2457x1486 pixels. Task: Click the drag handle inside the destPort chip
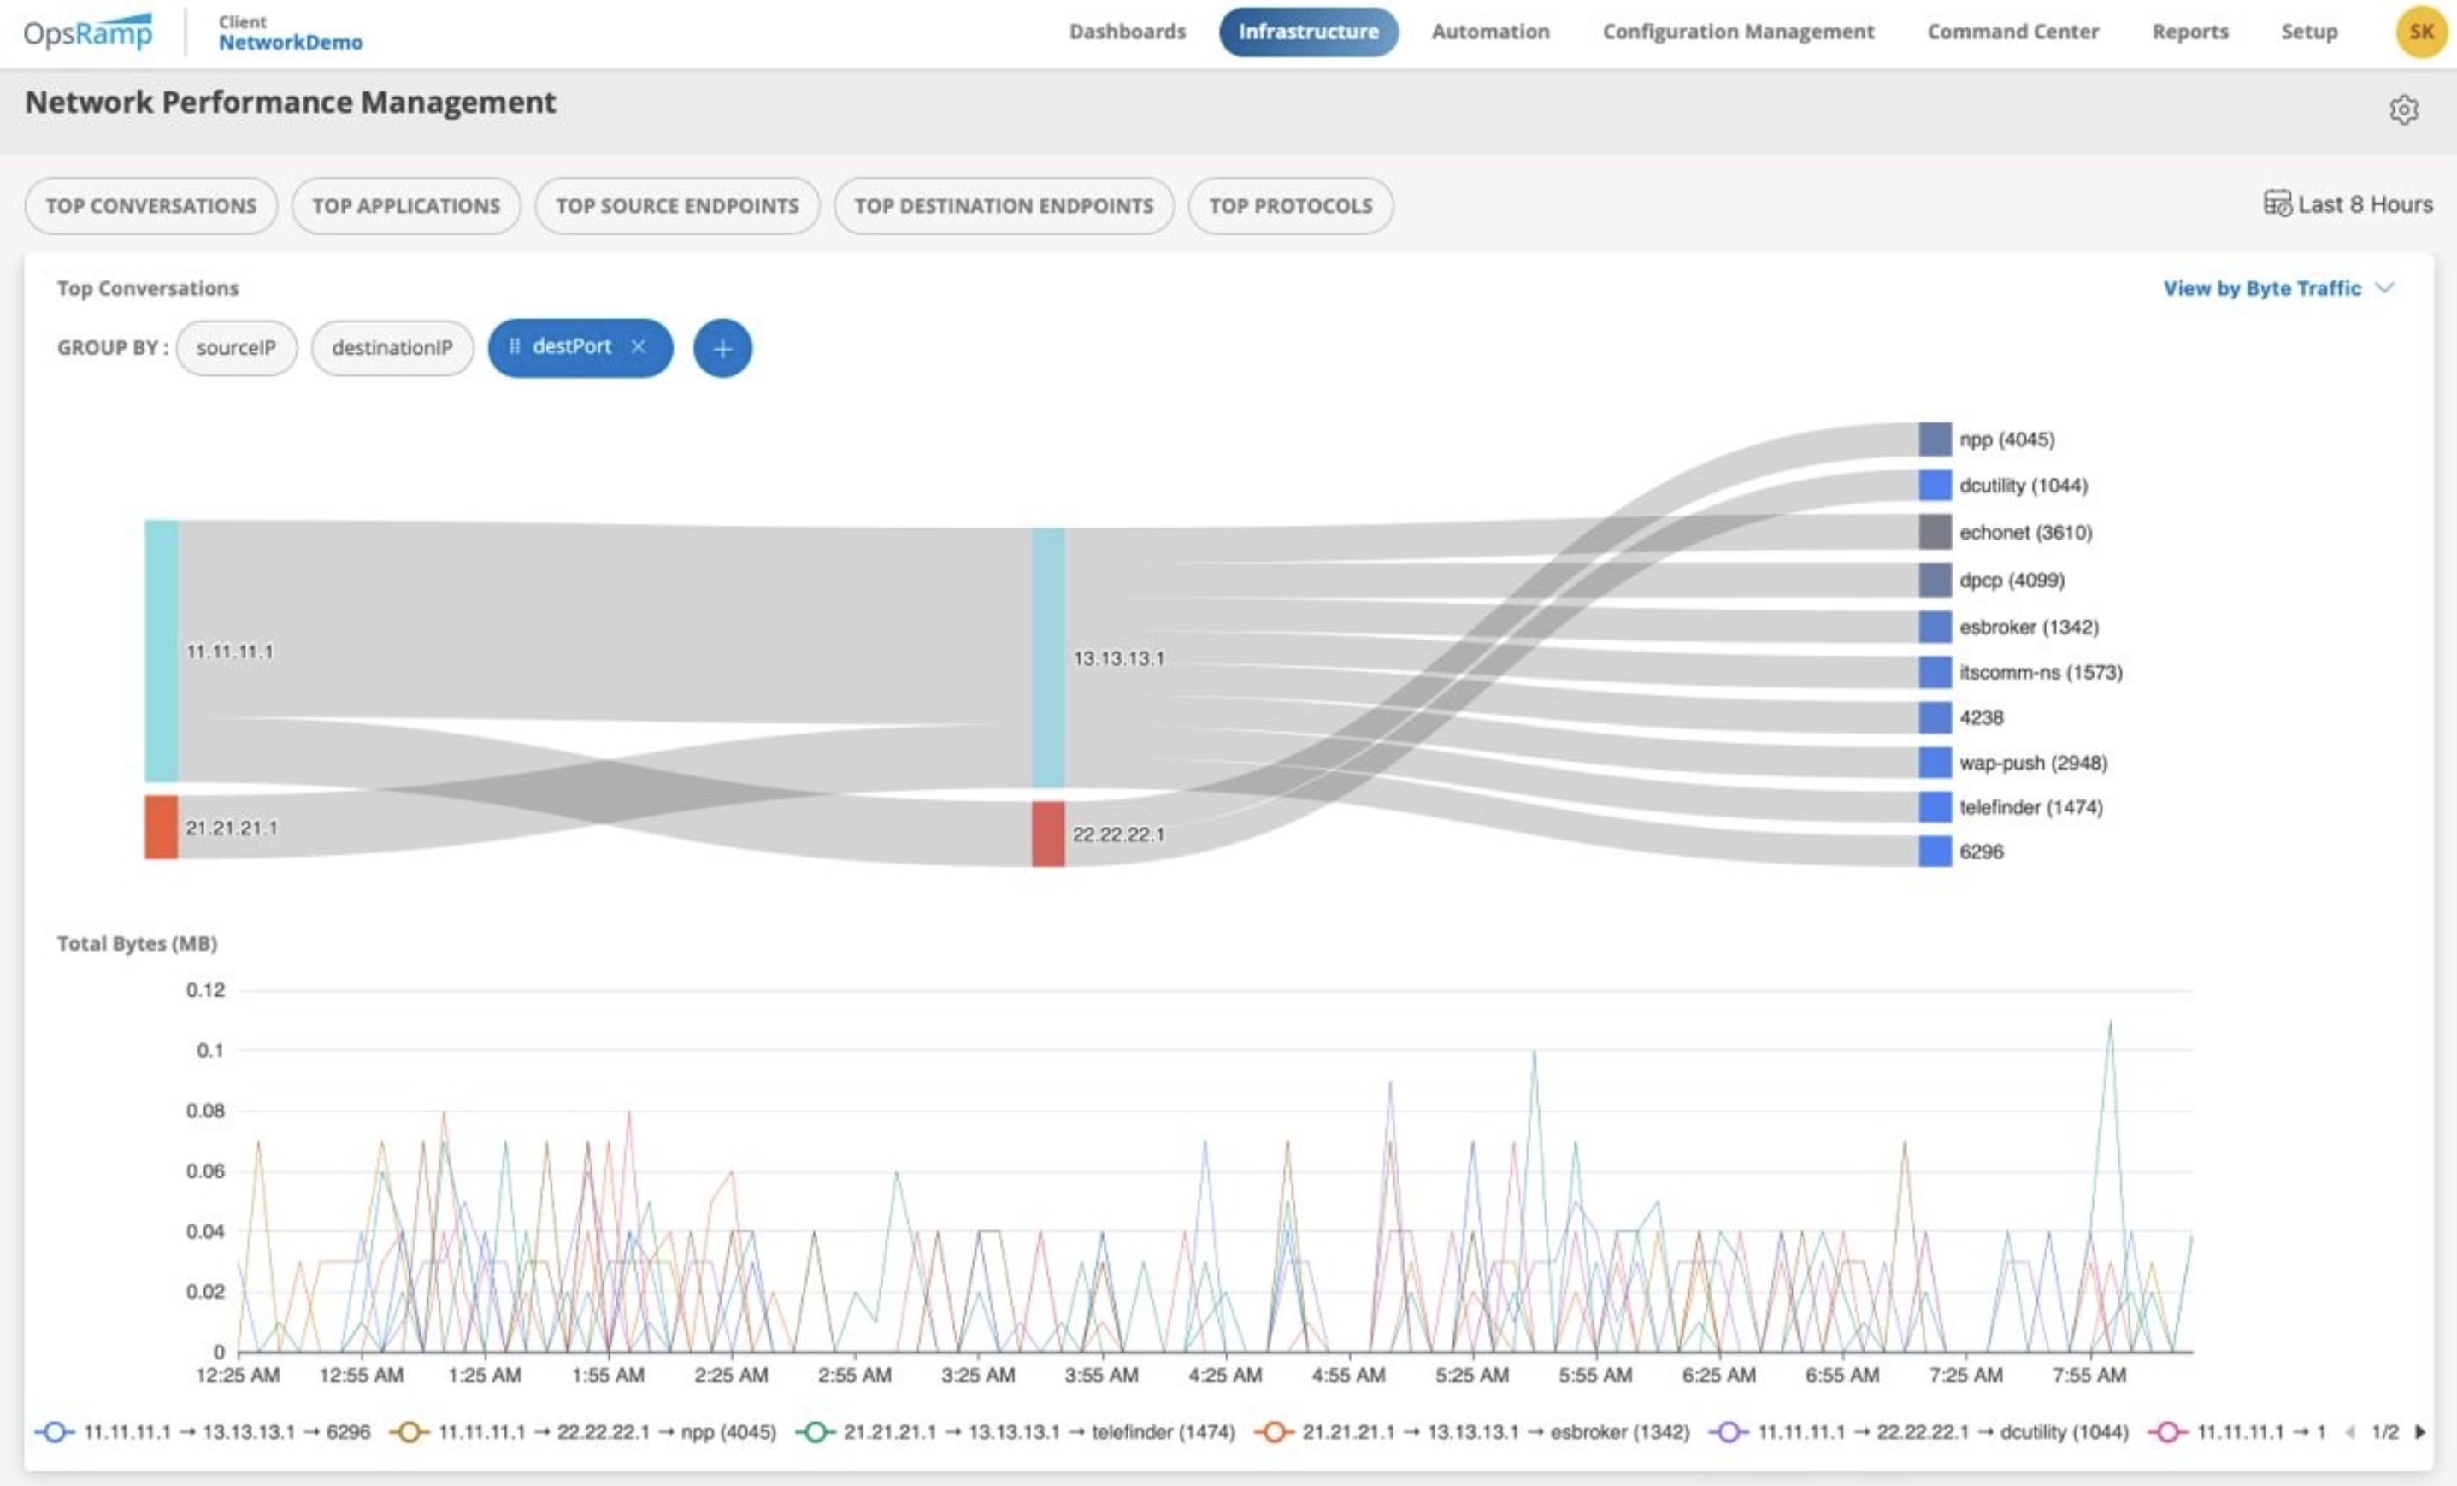[516, 347]
